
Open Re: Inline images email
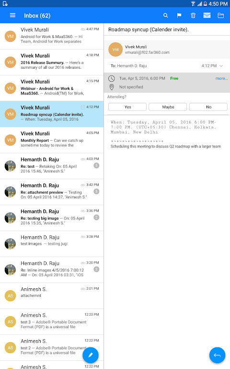[52, 270]
